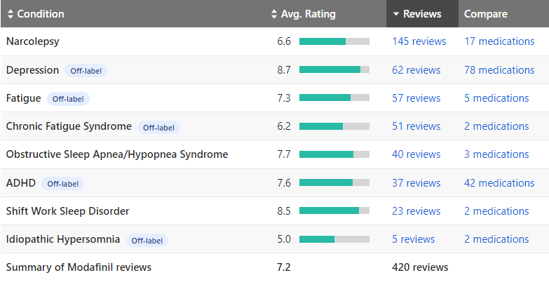
Task: Click the Shift Work Sleep Disorder rating bar
Action: pyautogui.click(x=334, y=211)
